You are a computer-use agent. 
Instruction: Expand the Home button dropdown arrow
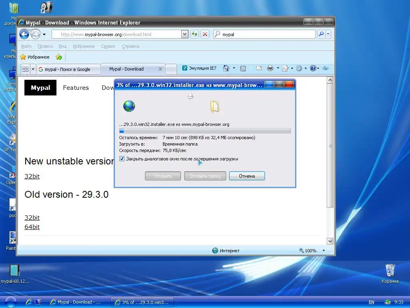[234, 68]
